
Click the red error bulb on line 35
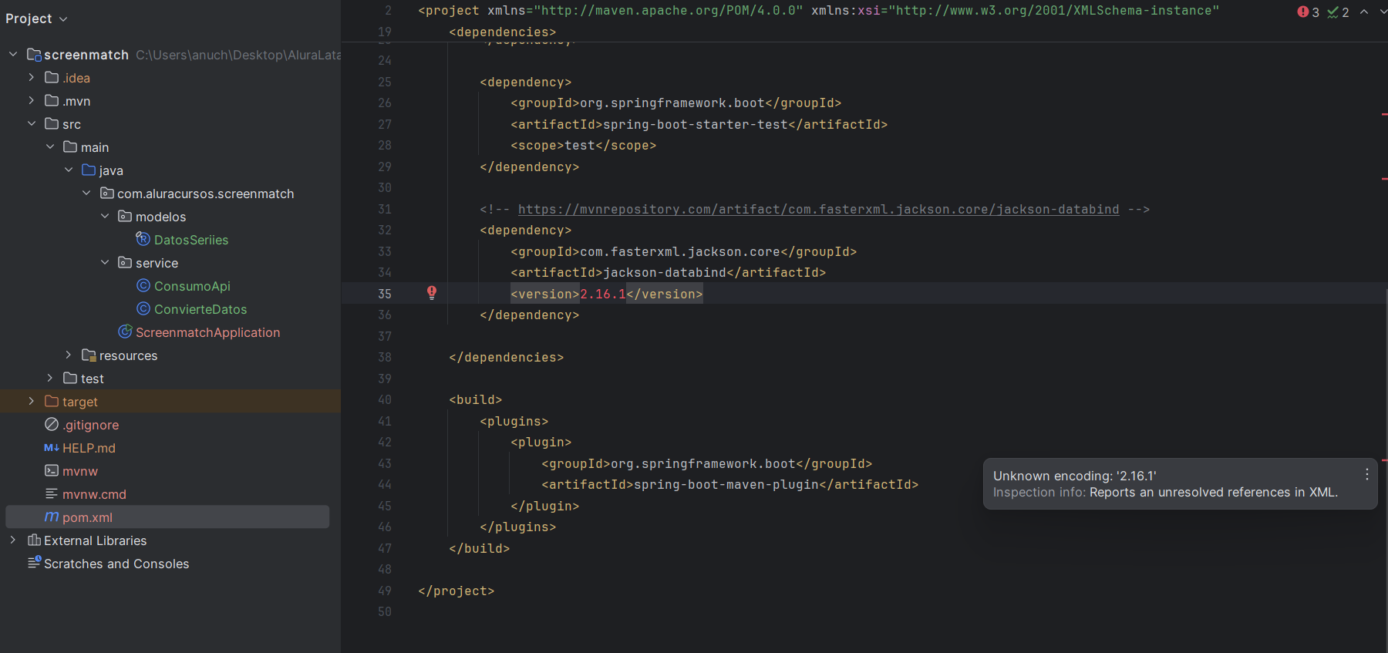pos(432,292)
